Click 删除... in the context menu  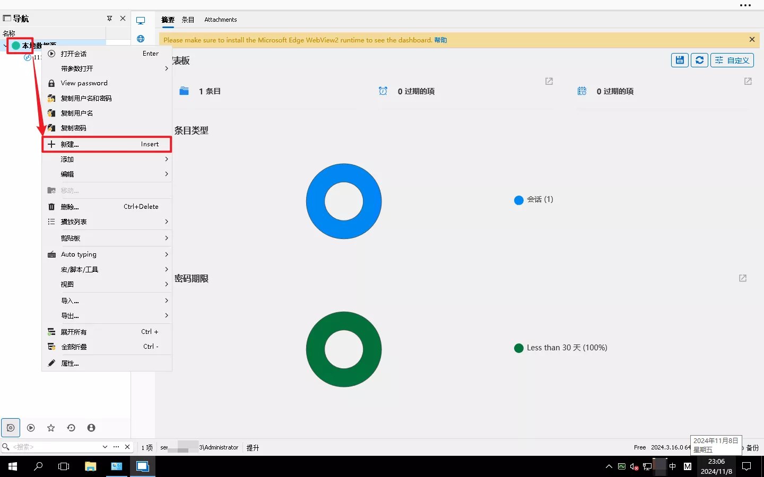coord(107,207)
